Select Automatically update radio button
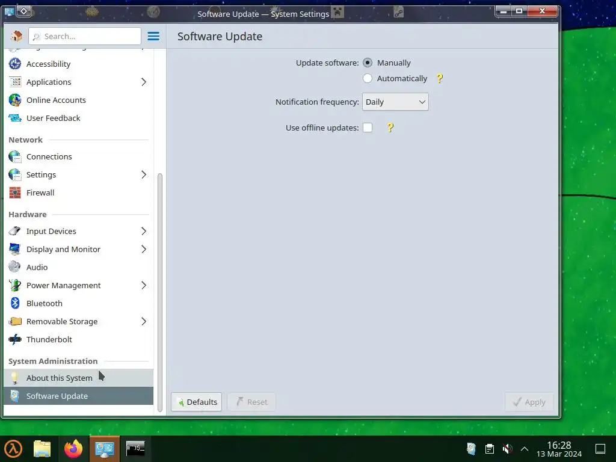616x462 pixels. [x=368, y=79]
